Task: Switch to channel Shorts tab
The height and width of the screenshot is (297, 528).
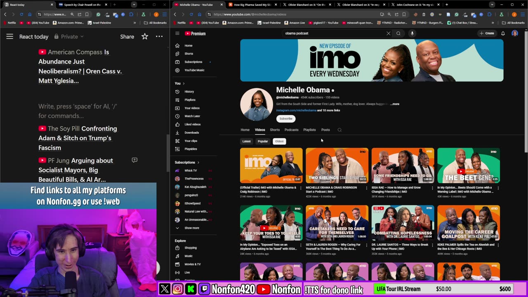Action: (x=275, y=130)
